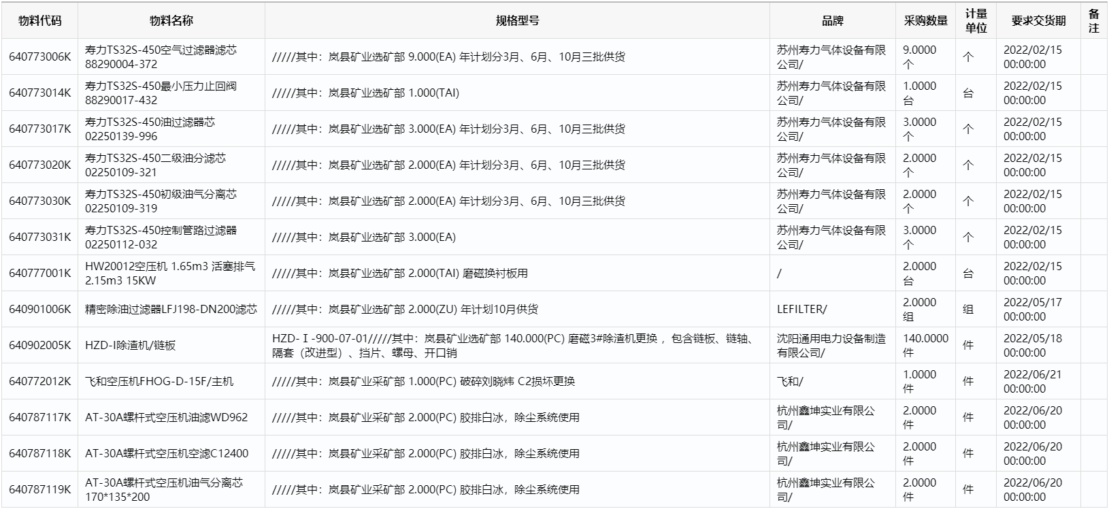Image resolution: width=1109 pixels, height=509 pixels.
Task: Click the 规格型号 column header
Action: pyautogui.click(x=517, y=21)
